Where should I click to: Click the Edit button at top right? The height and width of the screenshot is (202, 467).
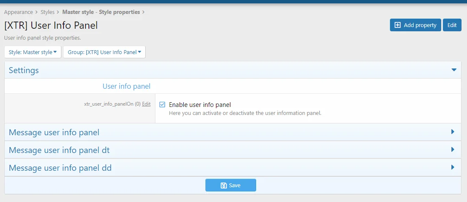click(452, 25)
